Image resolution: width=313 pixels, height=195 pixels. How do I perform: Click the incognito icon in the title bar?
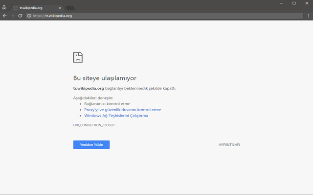(4, 8)
